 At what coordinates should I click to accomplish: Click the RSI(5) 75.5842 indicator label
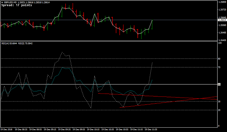[x=25, y=44]
